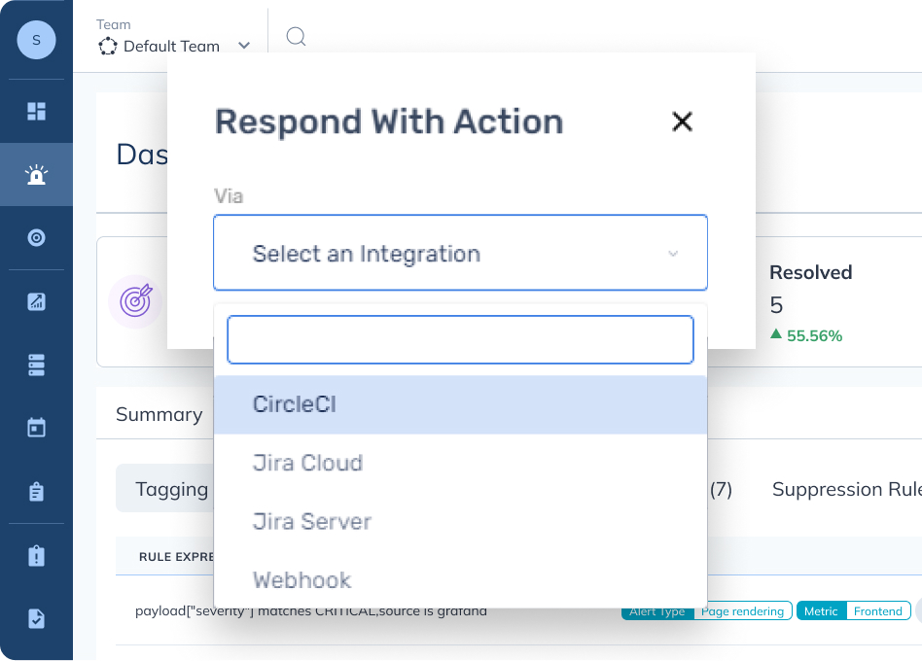The width and height of the screenshot is (922, 661).
Task: Focus the integration search input field
Action: pyautogui.click(x=460, y=339)
